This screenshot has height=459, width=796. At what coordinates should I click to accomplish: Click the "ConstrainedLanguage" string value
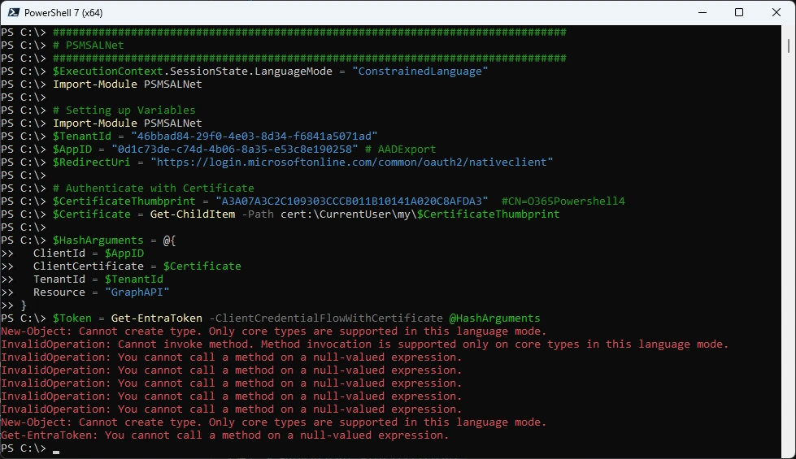tap(420, 71)
